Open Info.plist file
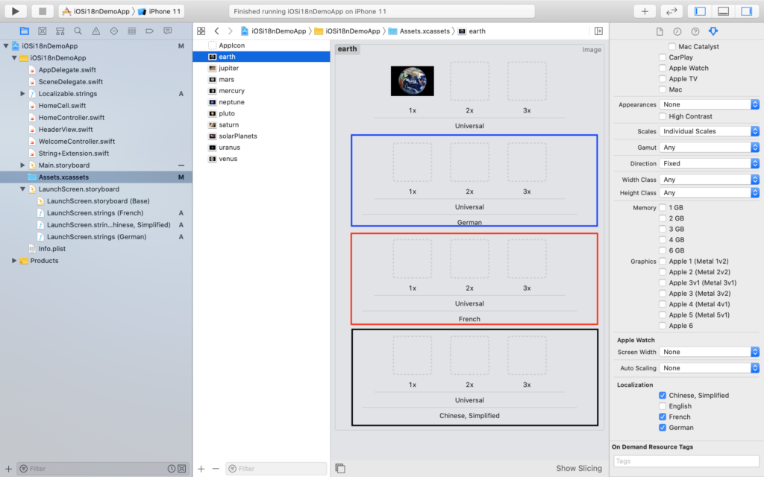The width and height of the screenshot is (764, 477). point(51,249)
